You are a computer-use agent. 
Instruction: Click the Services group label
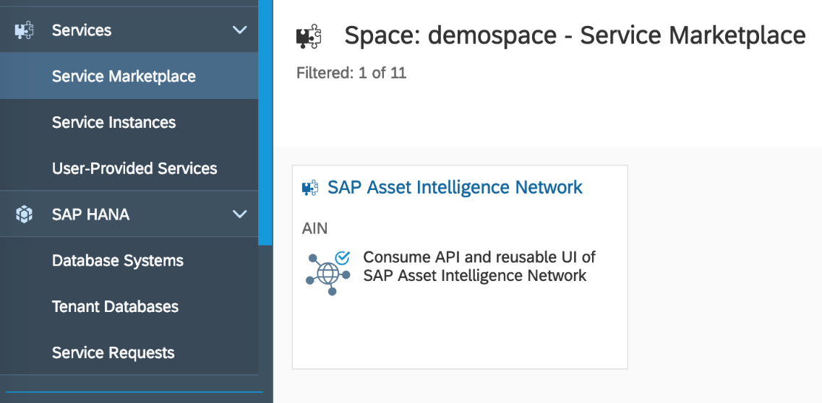pos(82,30)
